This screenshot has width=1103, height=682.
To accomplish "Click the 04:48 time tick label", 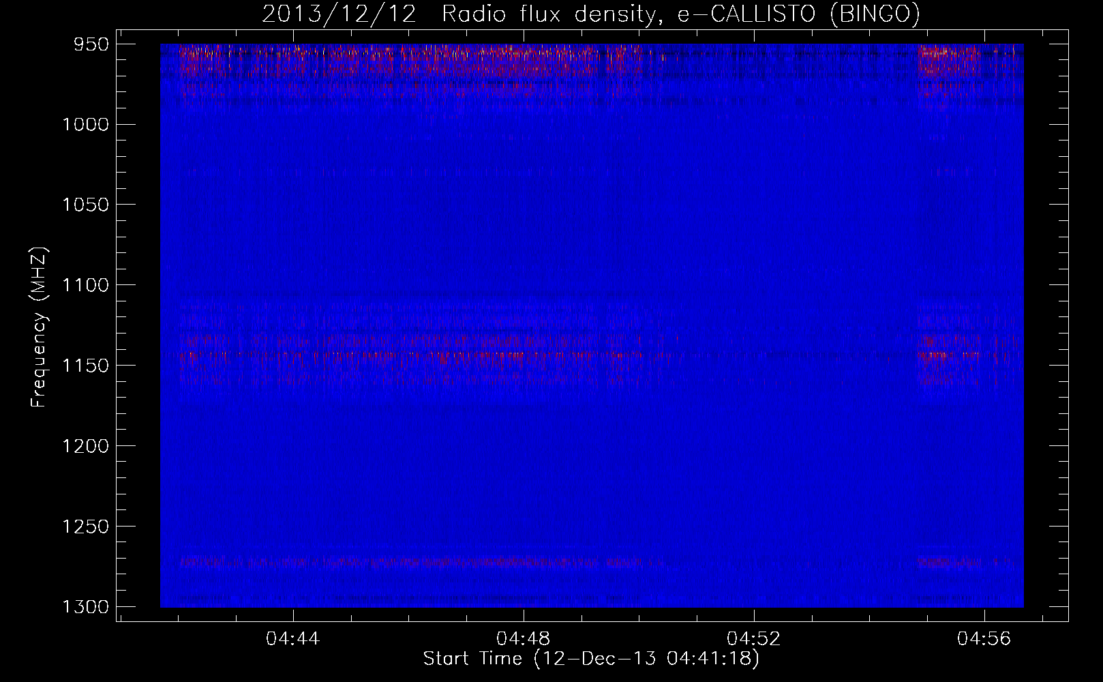I will pyautogui.click(x=524, y=639).
